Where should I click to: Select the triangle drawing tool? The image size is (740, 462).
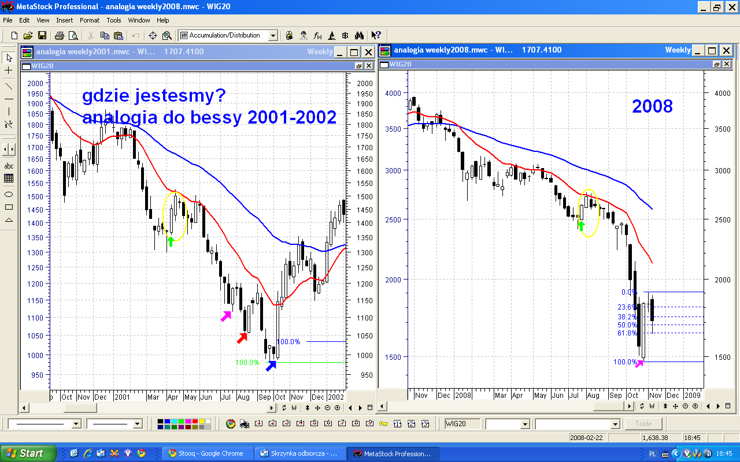click(9, 220)
